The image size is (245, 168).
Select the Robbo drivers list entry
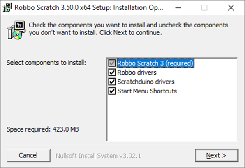click(137, 73)
